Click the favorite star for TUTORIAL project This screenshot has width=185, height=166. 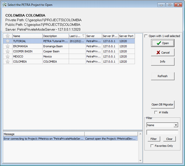point(8,41)
